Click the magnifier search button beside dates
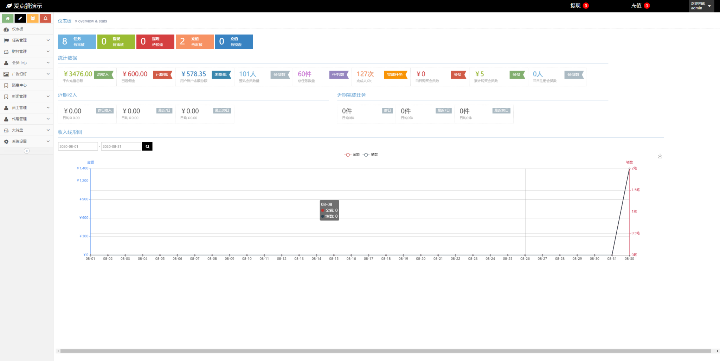 147,146
